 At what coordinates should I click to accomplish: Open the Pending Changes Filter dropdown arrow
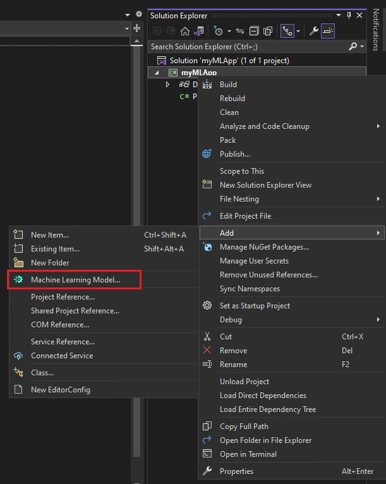[229, 32]
